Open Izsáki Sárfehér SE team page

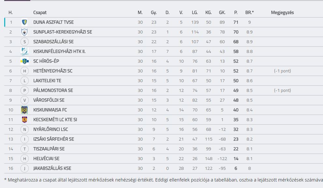tap(53, 139)
